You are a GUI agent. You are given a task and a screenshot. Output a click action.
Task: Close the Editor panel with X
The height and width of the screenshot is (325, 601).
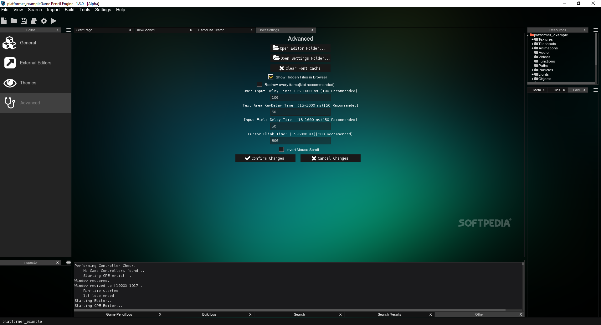point(57,30)
